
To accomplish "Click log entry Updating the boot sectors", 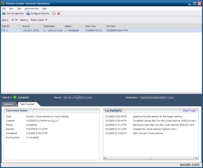I will pos(158,116).
